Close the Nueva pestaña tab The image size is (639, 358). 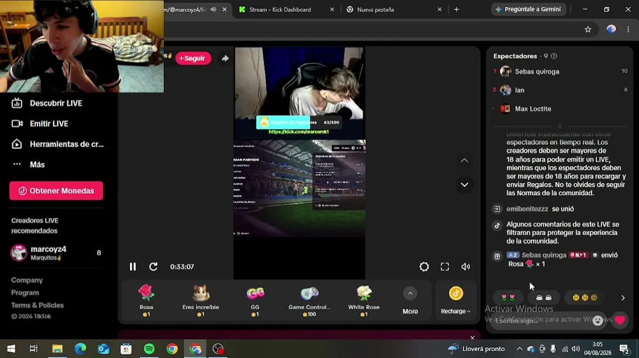tap(439, 9)
